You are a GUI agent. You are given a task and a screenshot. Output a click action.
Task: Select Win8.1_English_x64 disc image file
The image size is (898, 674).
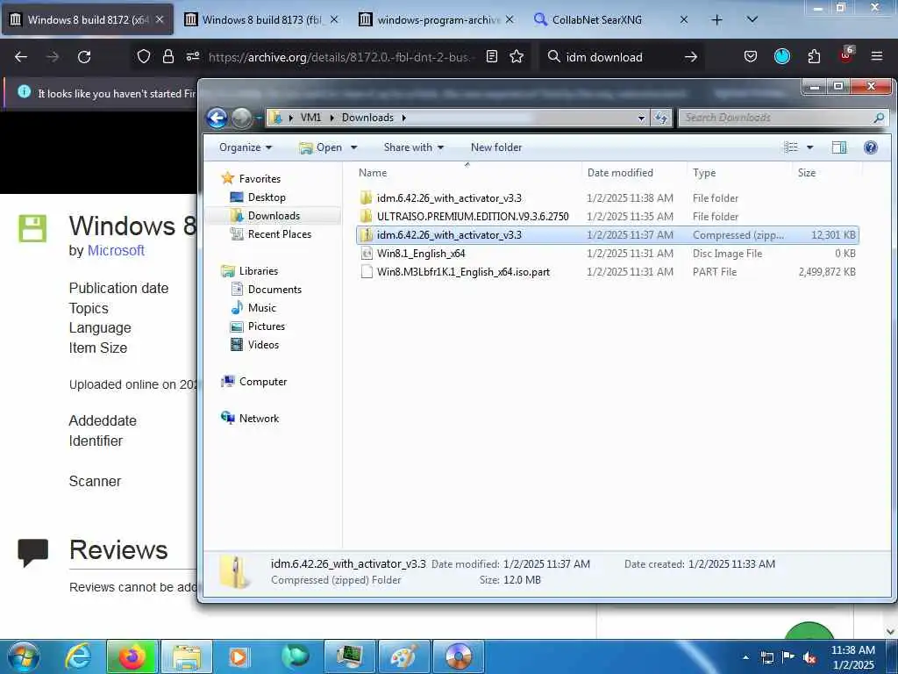607,254
